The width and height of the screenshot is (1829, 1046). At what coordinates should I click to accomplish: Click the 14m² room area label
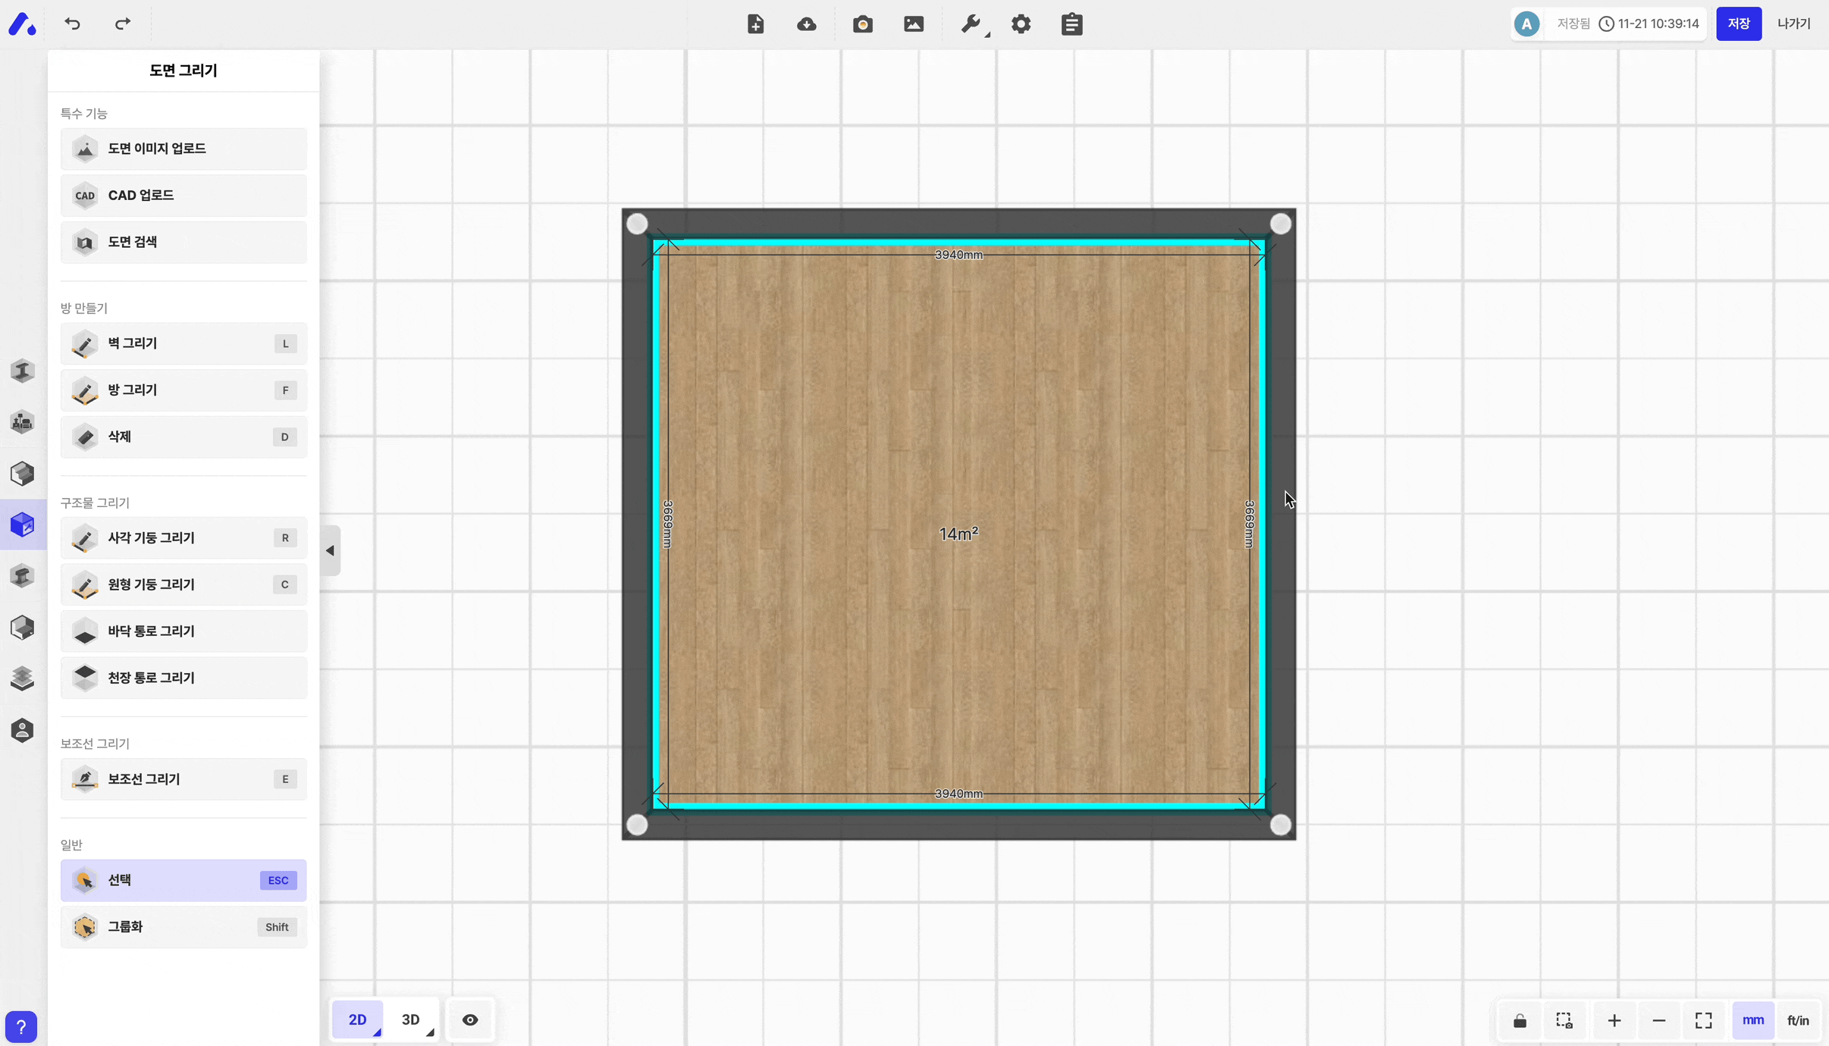pos(958,534)
